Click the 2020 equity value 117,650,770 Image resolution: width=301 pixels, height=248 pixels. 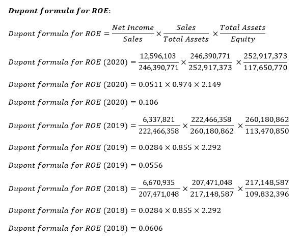coord(265,68)
